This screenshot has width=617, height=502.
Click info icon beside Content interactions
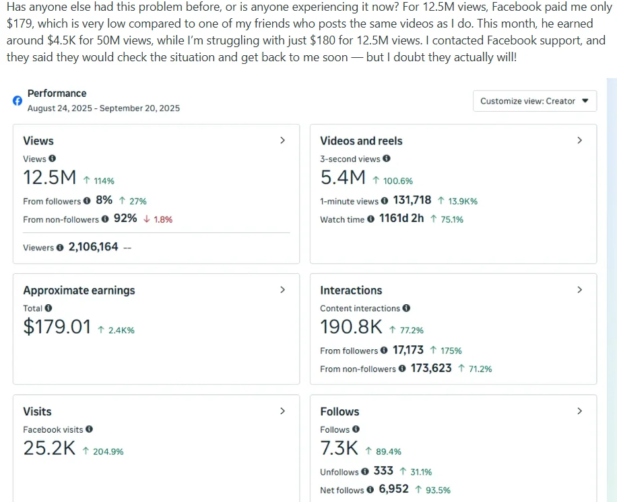[x=406, y=308]
